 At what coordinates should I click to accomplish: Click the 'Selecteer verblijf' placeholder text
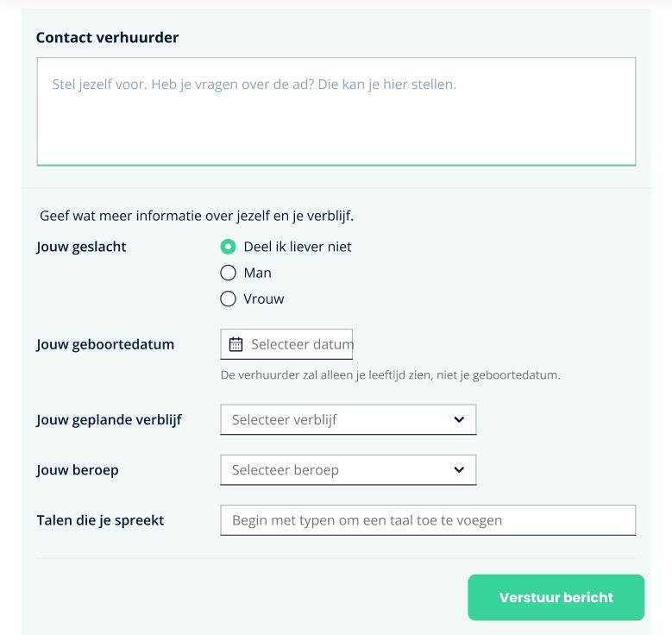coord(284,420)
